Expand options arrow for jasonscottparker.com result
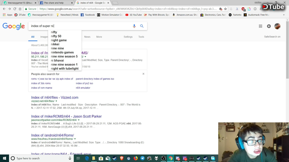This screenshot has height=162, width=289. (x=79, y=120)
